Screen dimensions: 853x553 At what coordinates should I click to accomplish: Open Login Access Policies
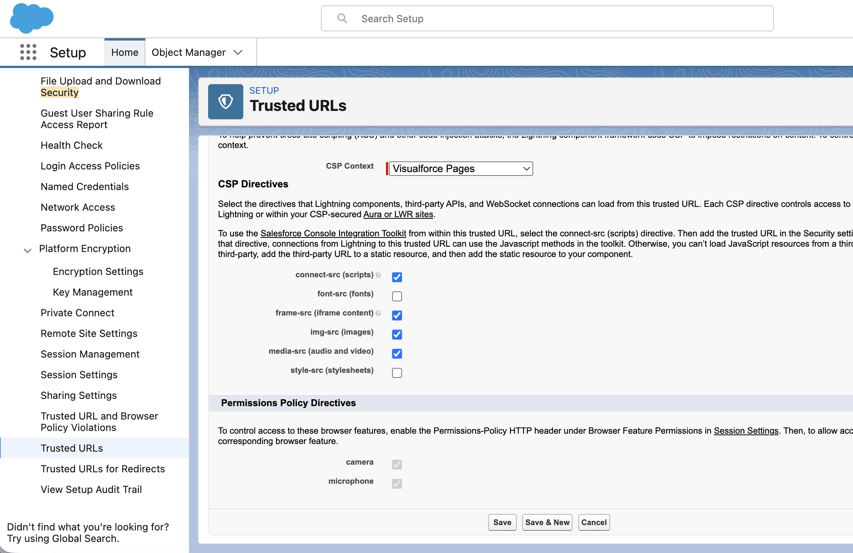click(x=90, y=166)
